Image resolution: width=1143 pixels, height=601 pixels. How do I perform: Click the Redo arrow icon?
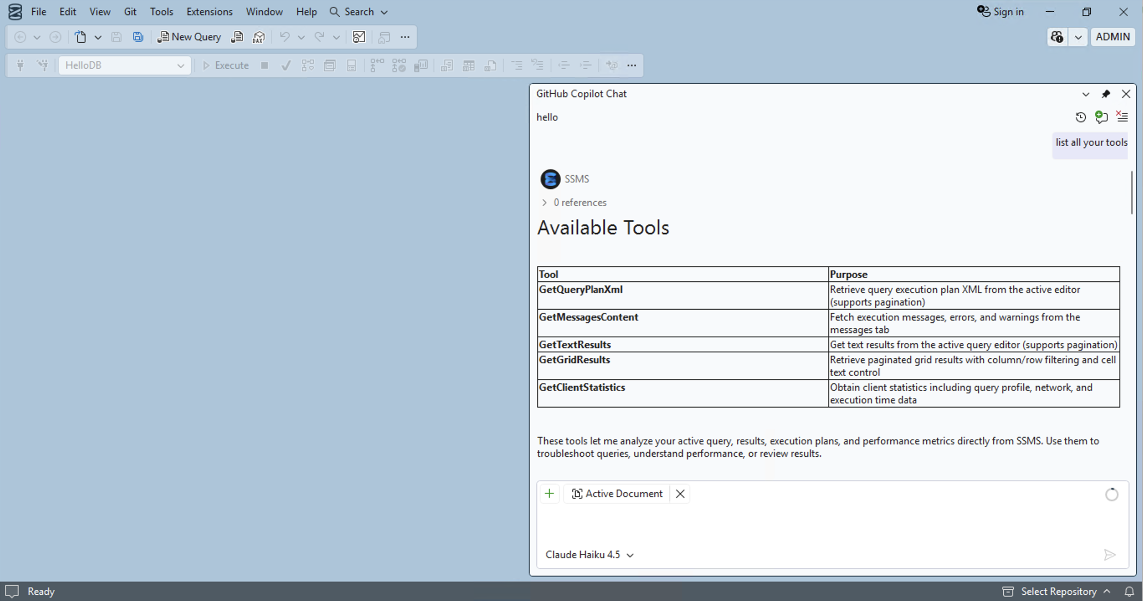pyautogui.click(x=320, y=37)
